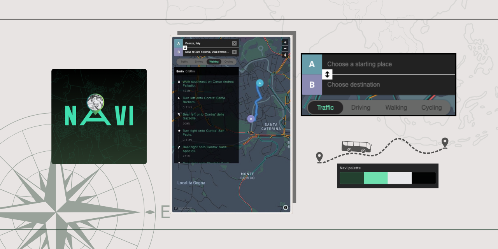
Task: Select the left location pin on route
Action: [x=319, y=158]
